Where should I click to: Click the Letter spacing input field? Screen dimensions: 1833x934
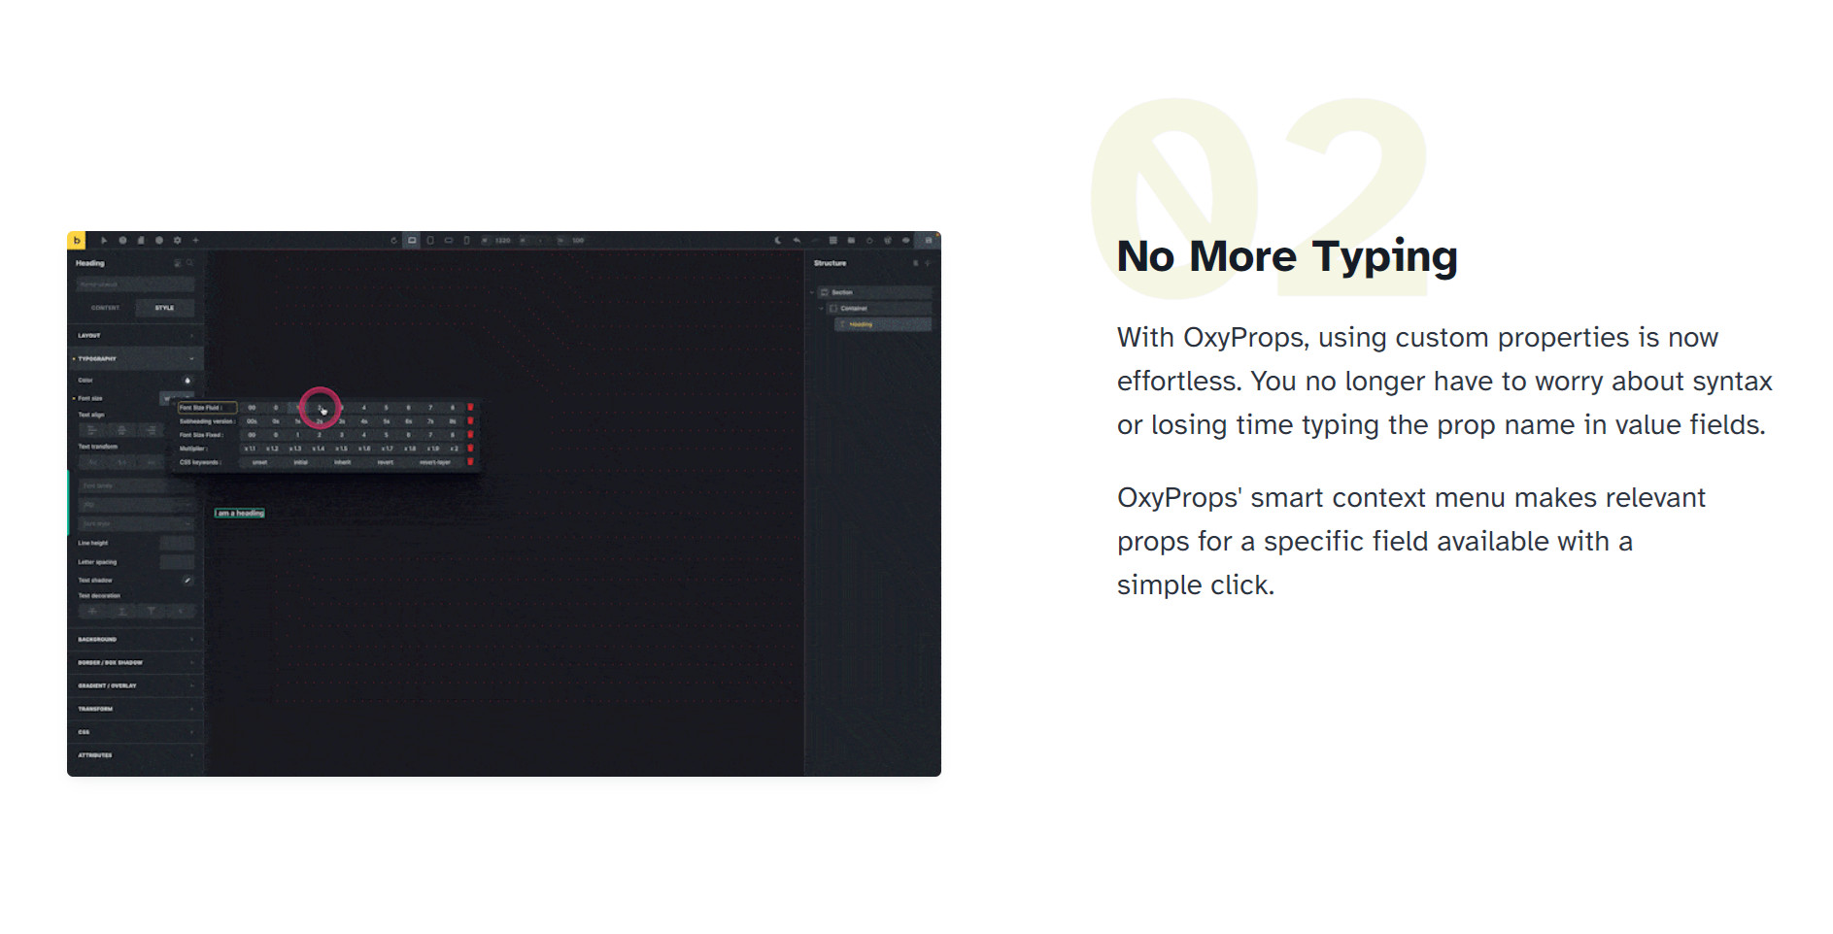pos(177,561)
